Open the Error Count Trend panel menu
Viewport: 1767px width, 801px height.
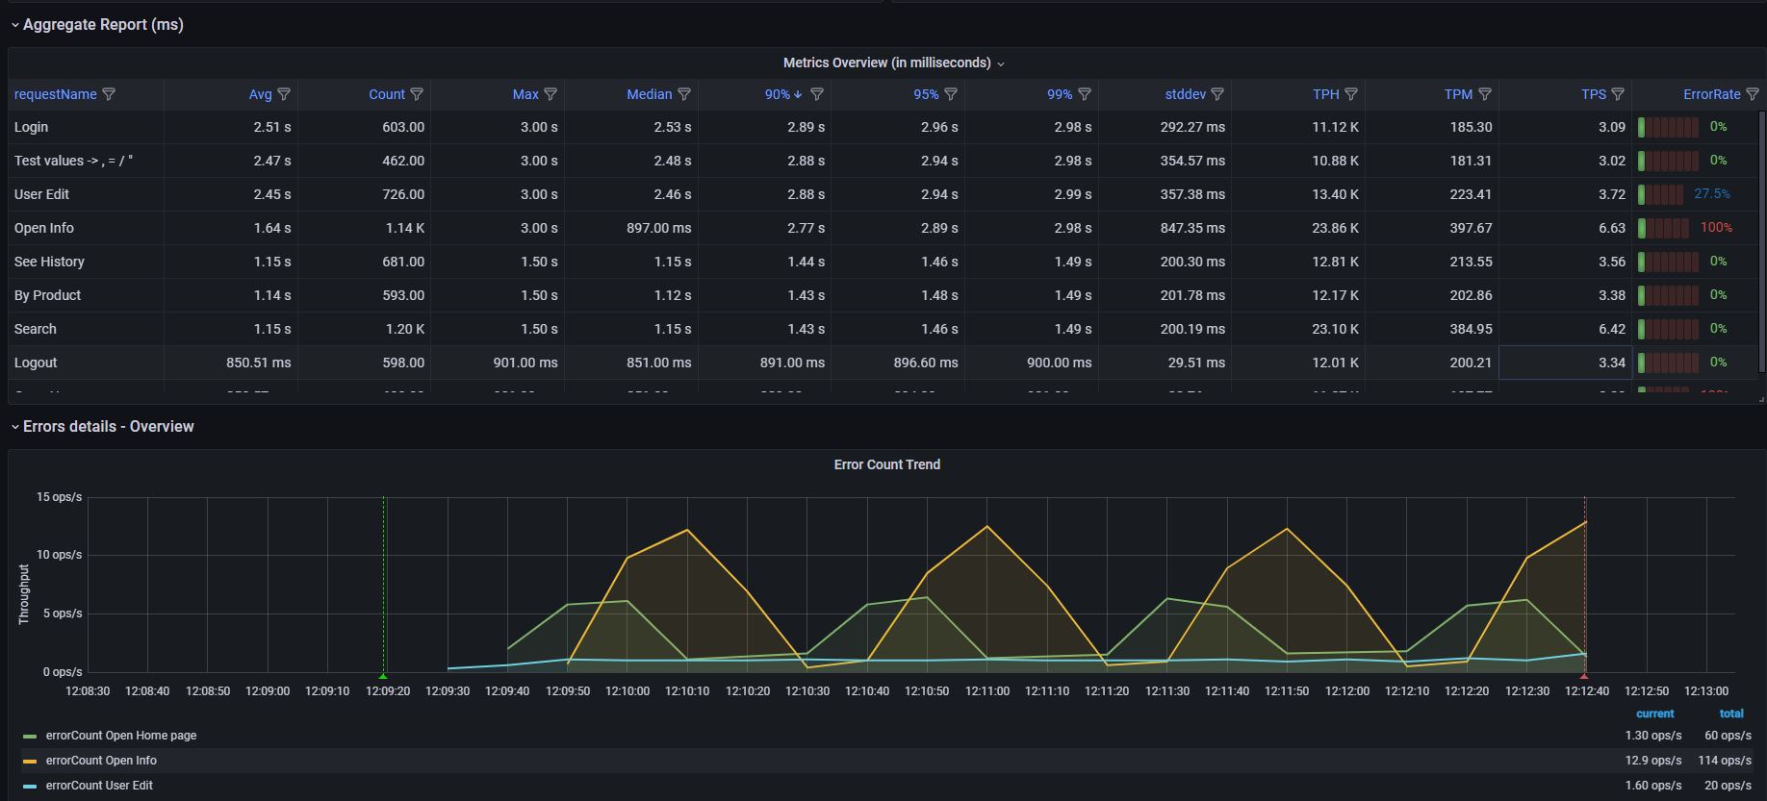886,464
